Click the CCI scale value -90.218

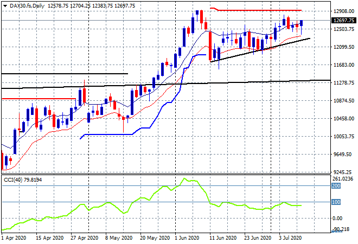341,229
